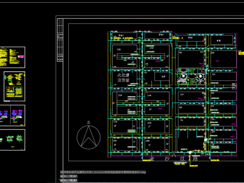Screen dimensions: 244x183
Task: Click the north arrow compass symbol
Action: (x=88, y=137)
